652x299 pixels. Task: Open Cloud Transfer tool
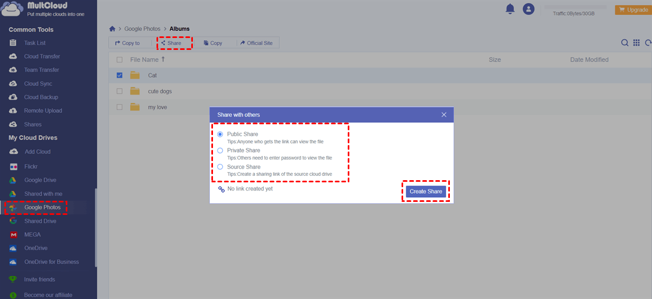[42, 56]
